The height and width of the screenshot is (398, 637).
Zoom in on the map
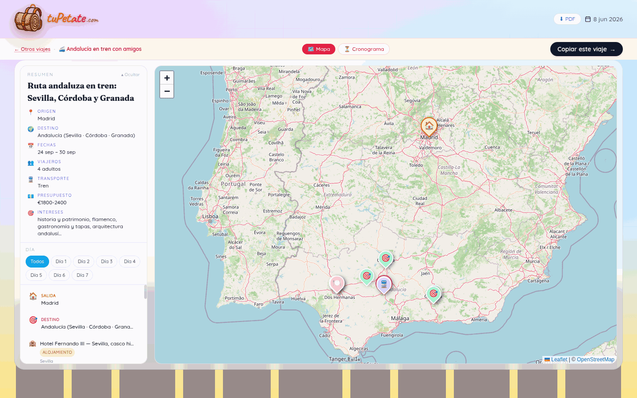[167, 78]
